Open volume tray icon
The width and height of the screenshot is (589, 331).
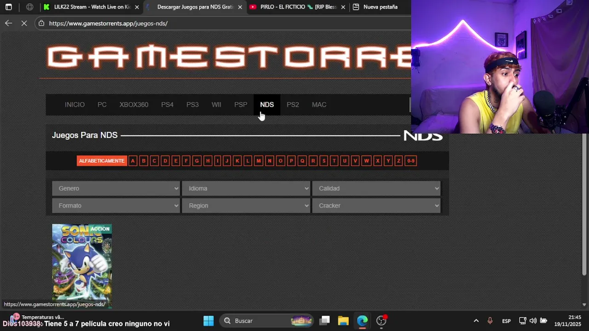tap(533, 320)
